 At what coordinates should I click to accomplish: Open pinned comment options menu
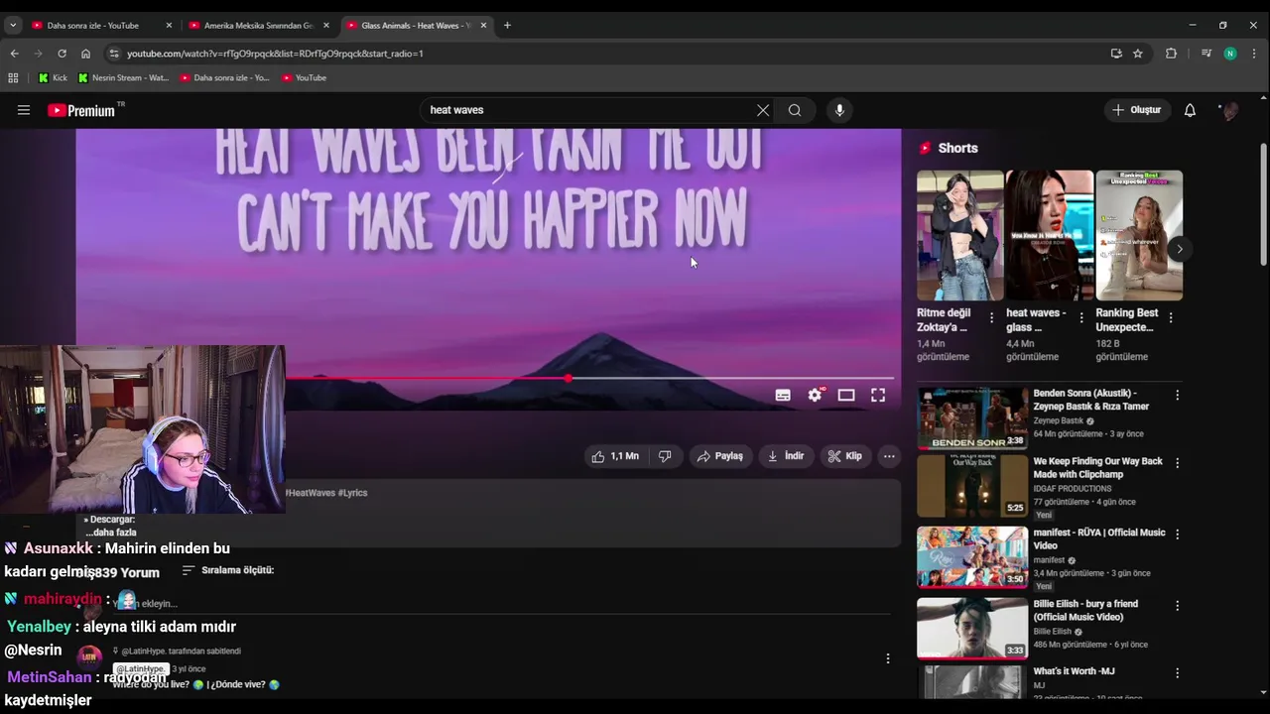(888, 658)
